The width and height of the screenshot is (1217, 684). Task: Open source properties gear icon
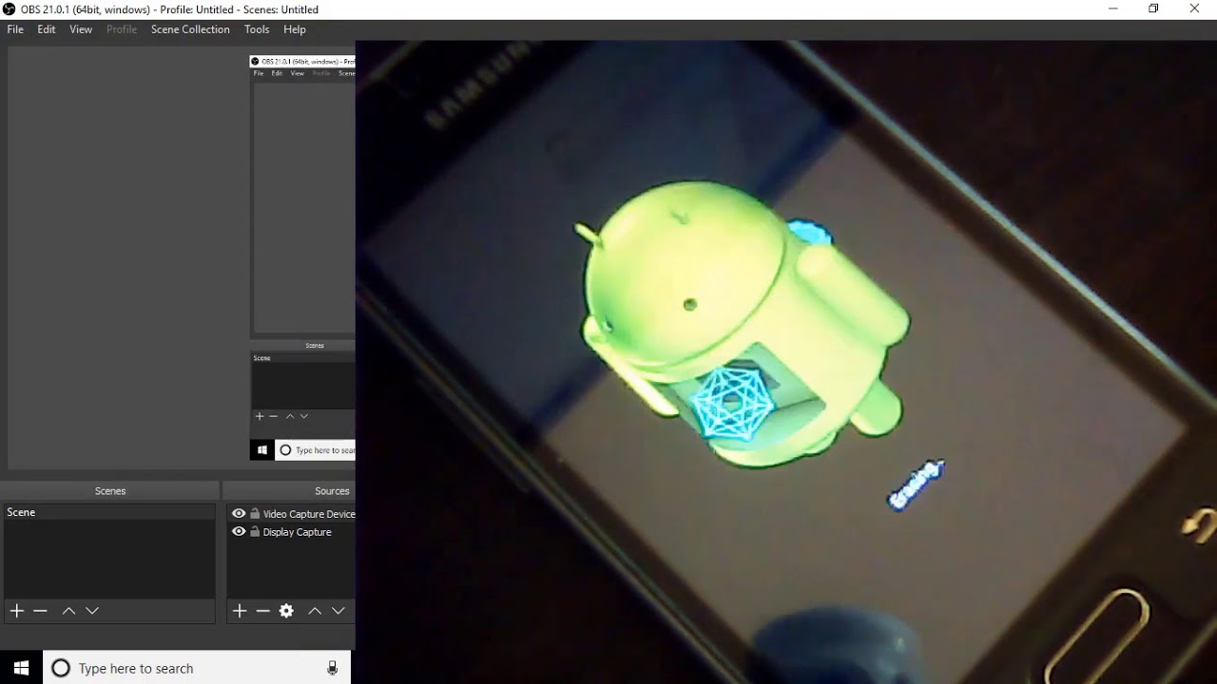[286, 611]
